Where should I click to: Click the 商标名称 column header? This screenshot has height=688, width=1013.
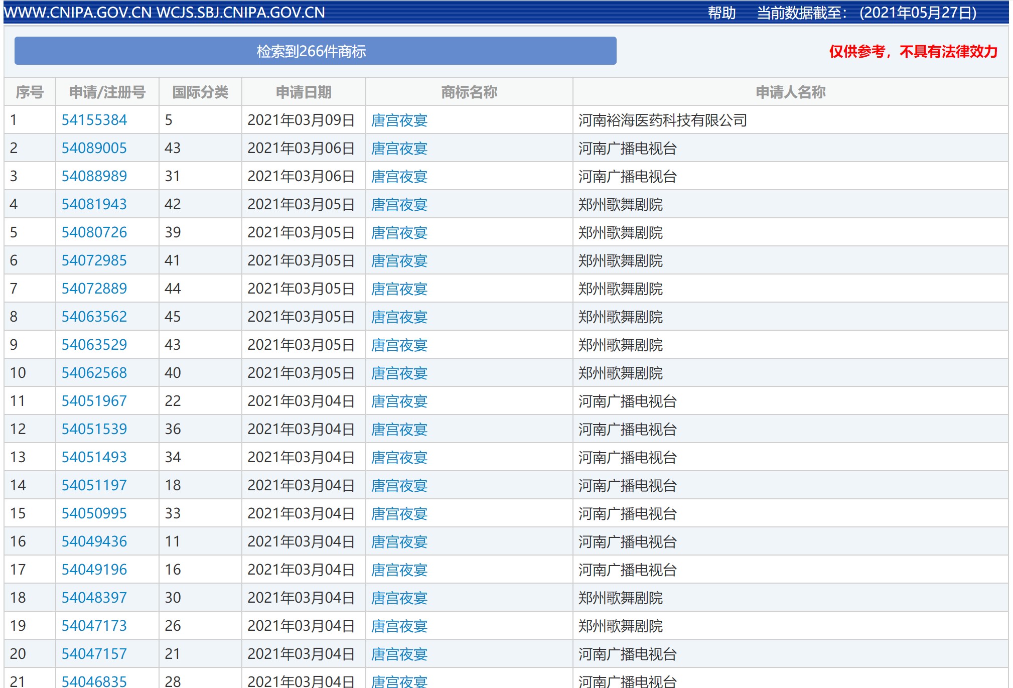click(469, 92)
